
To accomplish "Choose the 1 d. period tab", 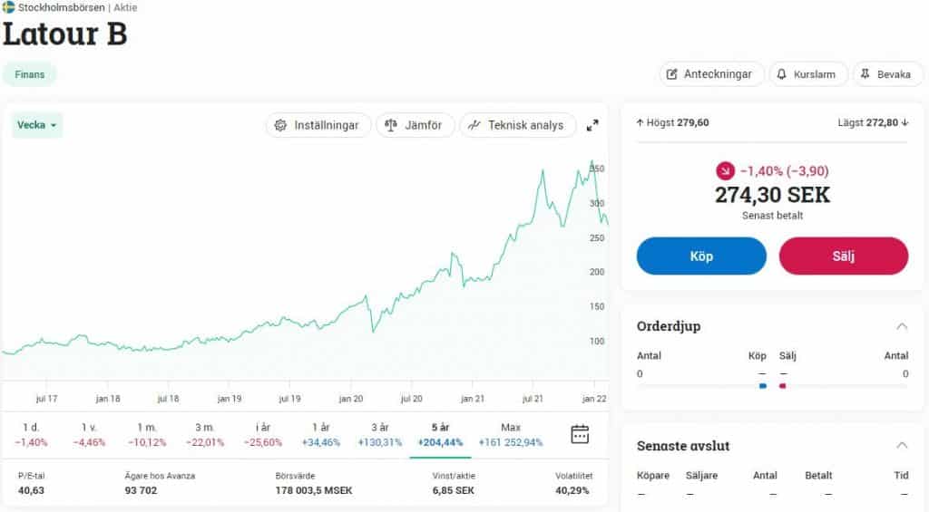I will 31,434.
